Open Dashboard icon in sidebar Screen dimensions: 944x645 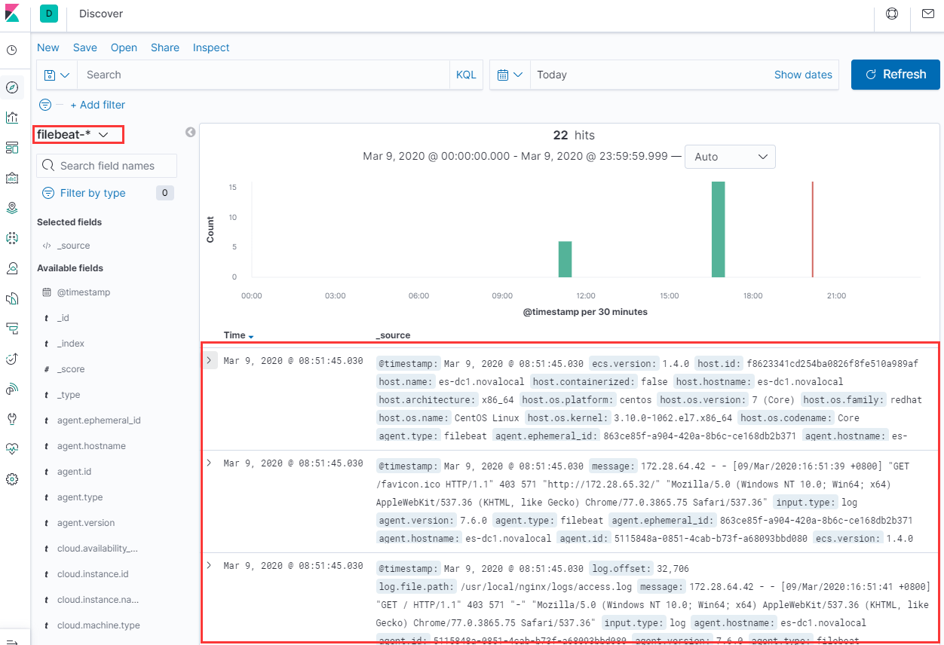pyautogui.click(x=11, y=148)
